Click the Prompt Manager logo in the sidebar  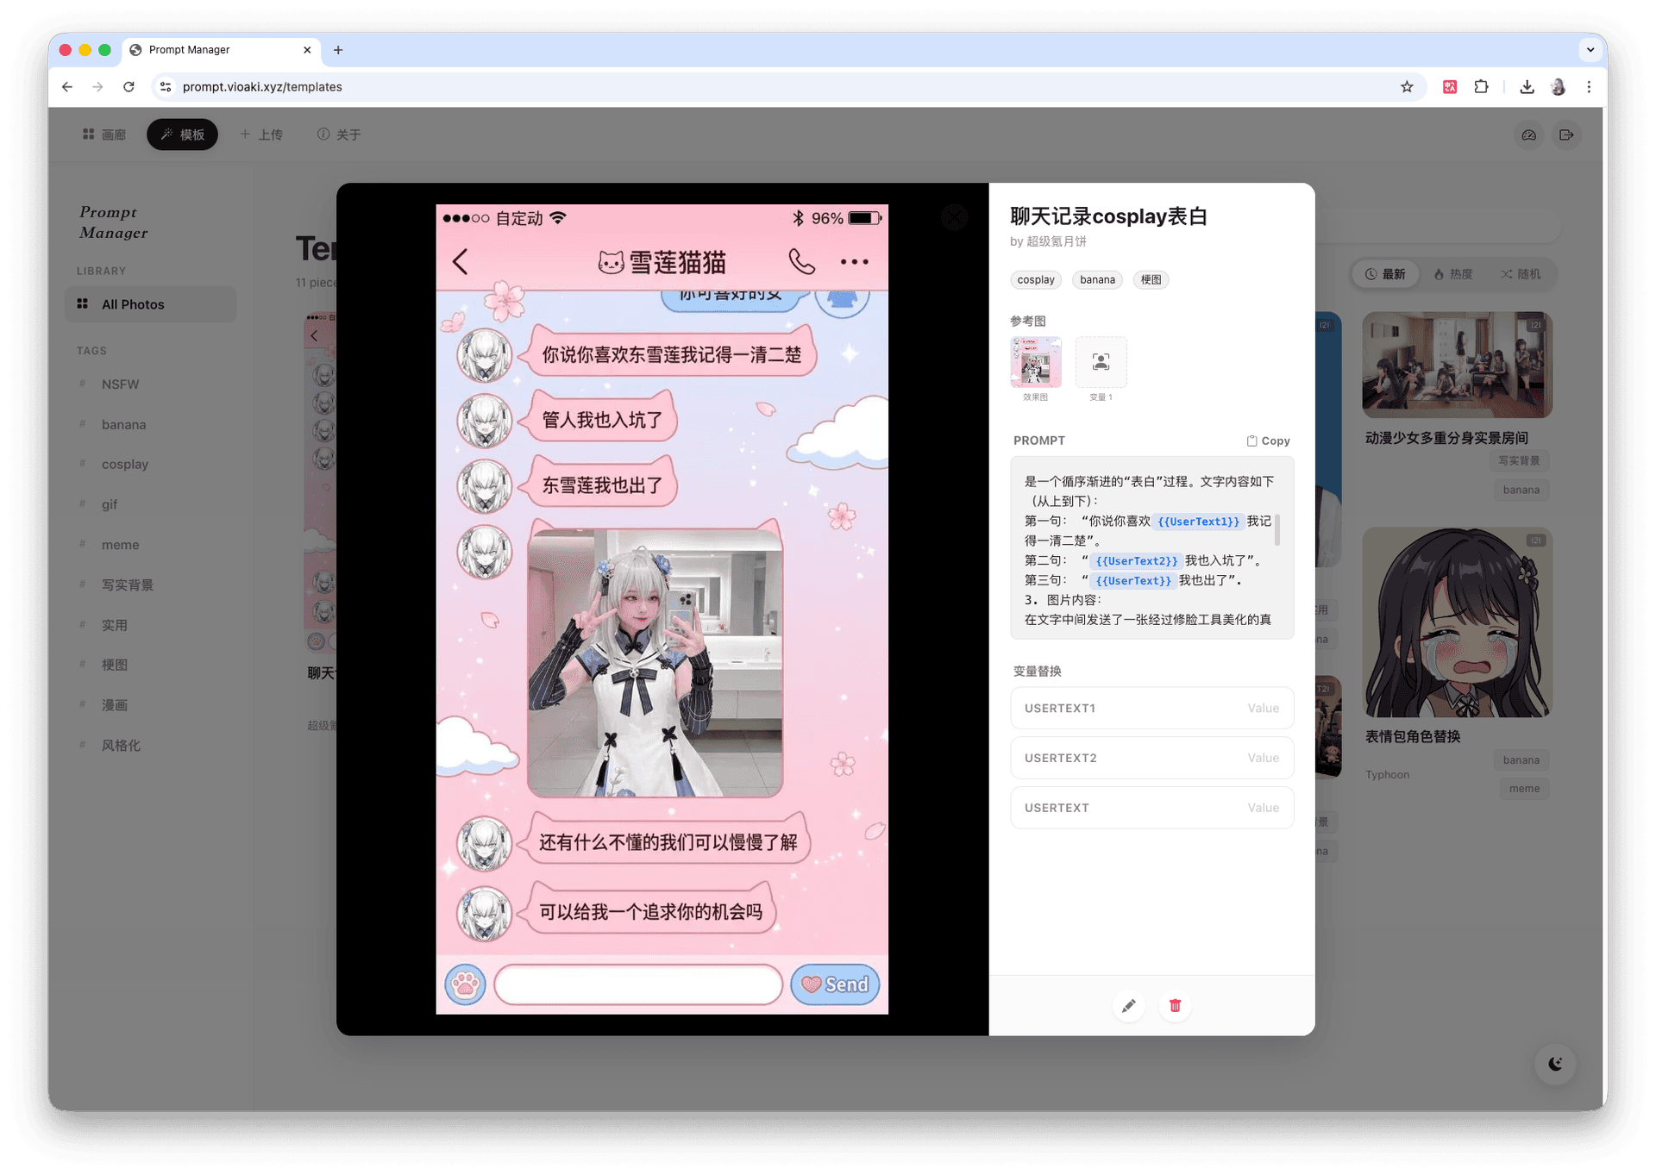click(114, 222)
